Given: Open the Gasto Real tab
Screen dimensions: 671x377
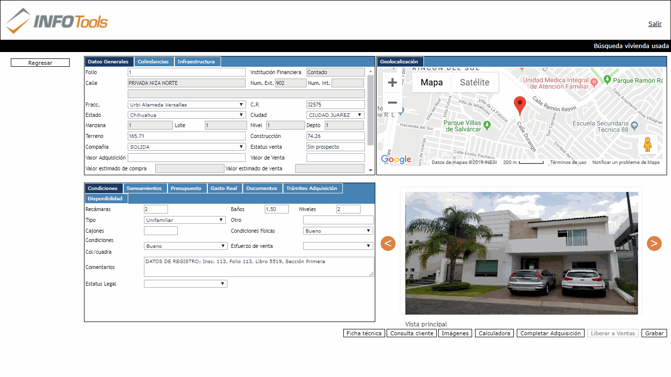Looking at the screenshot, I should (x=224, y=188).
